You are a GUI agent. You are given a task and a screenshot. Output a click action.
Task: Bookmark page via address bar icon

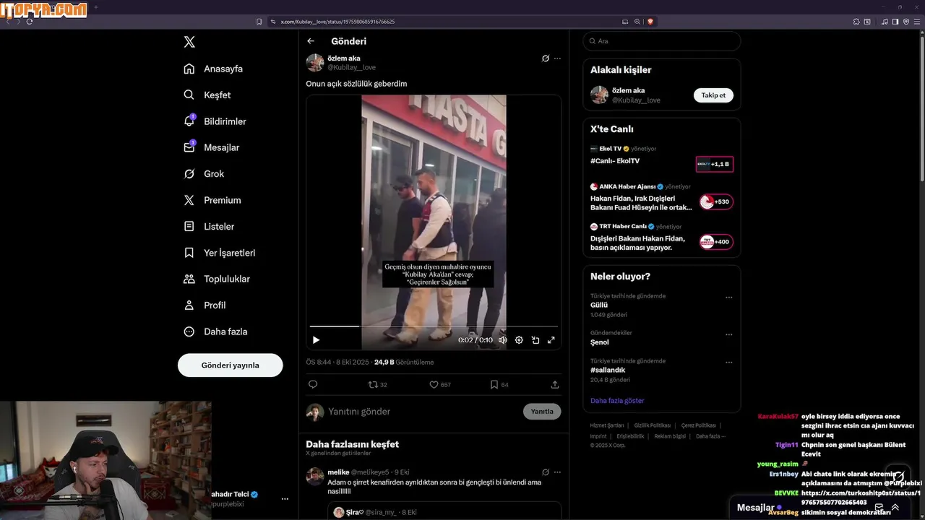259,22
